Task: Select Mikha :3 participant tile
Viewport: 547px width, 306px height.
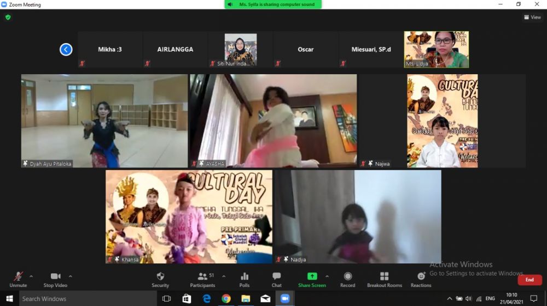Action: [x=110, y=50]
